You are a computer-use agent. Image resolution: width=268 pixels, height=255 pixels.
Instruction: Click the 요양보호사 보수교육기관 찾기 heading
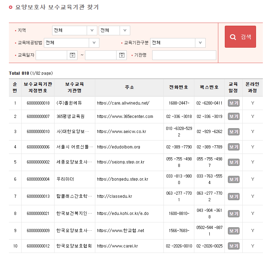click(57, 7)
